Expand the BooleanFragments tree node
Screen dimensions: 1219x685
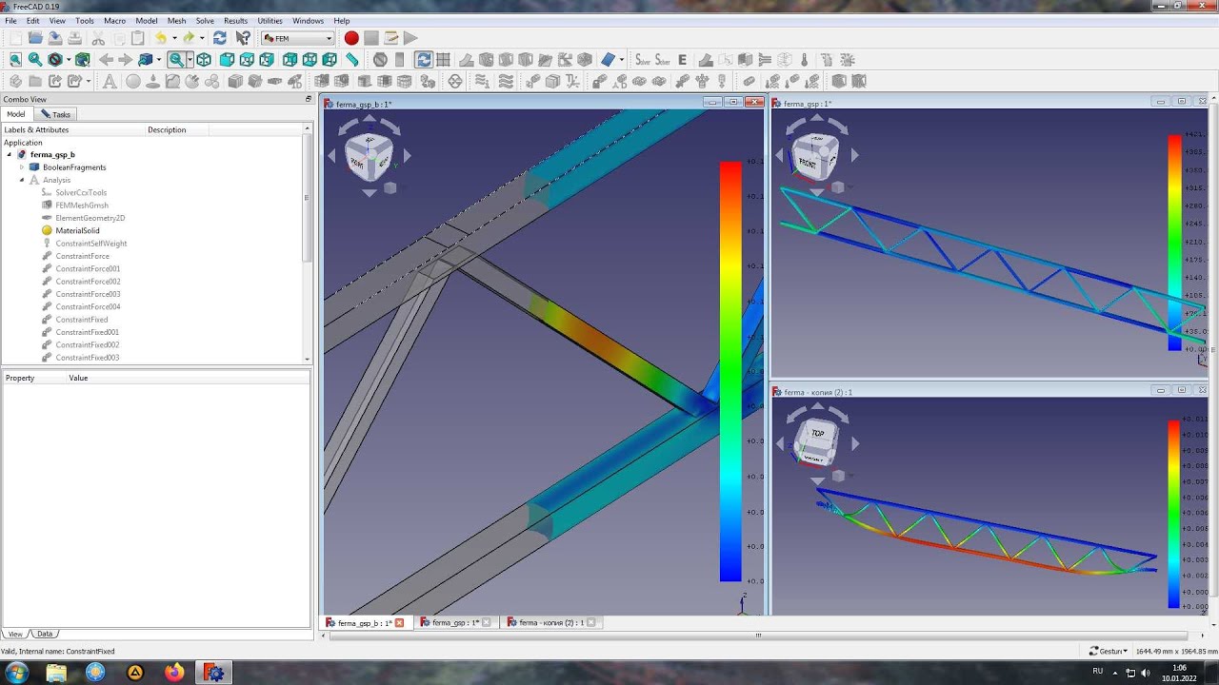coord(22,167)
